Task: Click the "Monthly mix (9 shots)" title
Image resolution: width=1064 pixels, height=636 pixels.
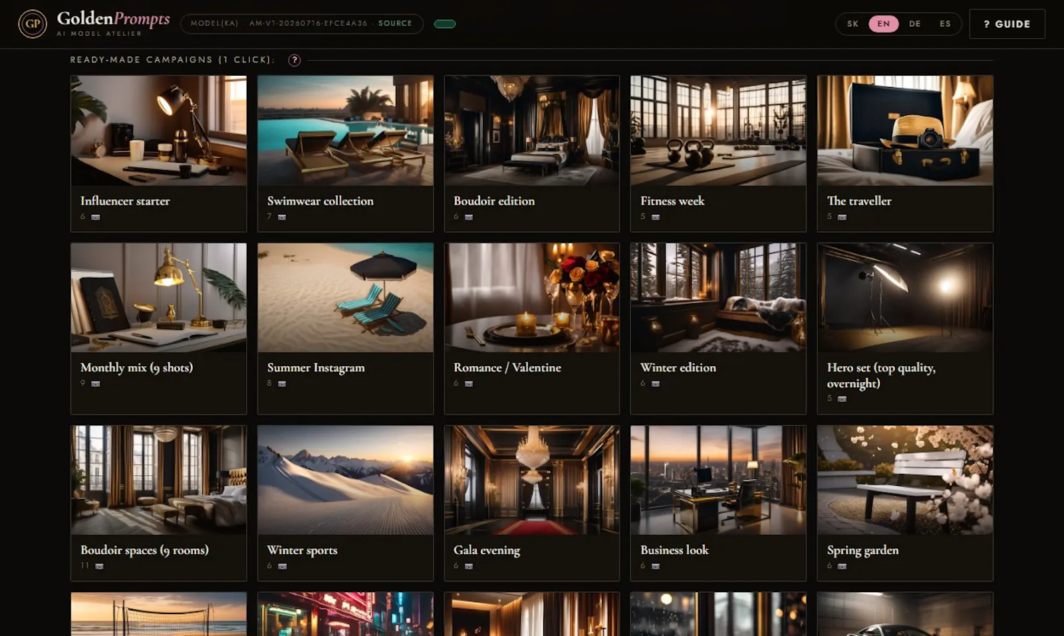Action: tap(136, 368)
